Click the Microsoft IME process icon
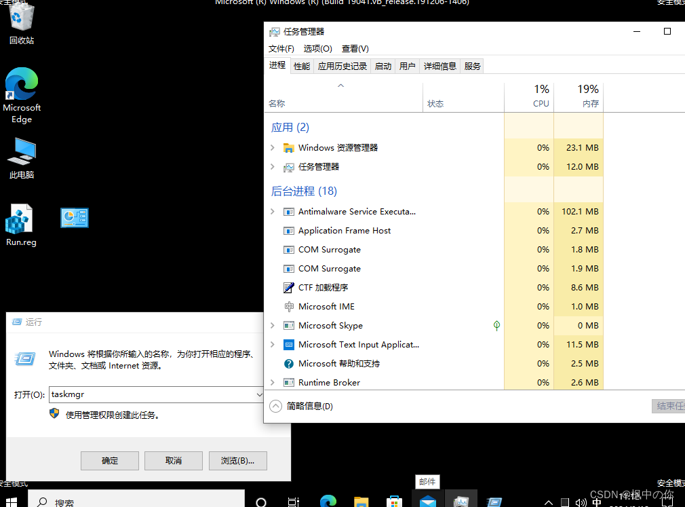The width and height of the screenshot is (685, 507). pos(289,307)
